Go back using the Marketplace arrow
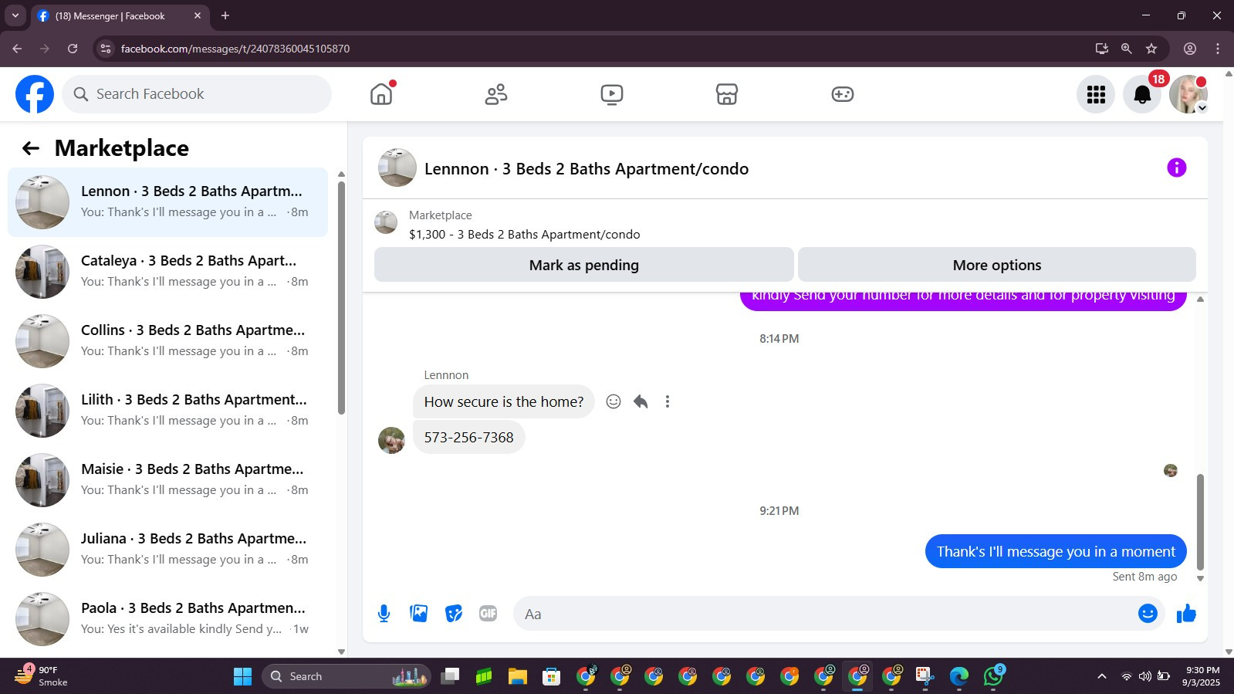Viewport: 1234px width, 694px height. [x=31, y=148]
